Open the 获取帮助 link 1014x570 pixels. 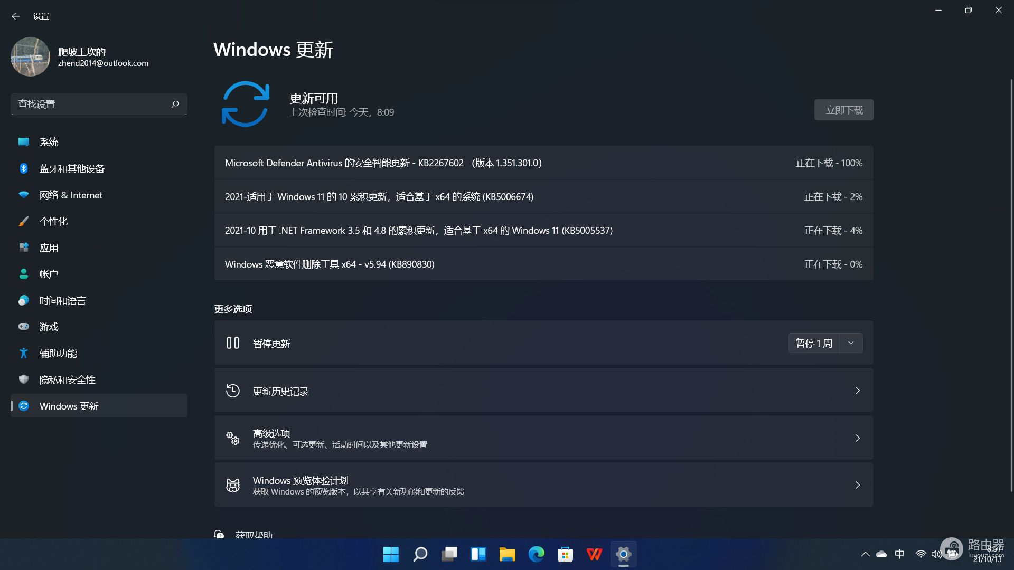click(x=254, y=534)
